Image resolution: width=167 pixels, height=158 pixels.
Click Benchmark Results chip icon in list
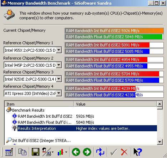click(x=9, y=110)
